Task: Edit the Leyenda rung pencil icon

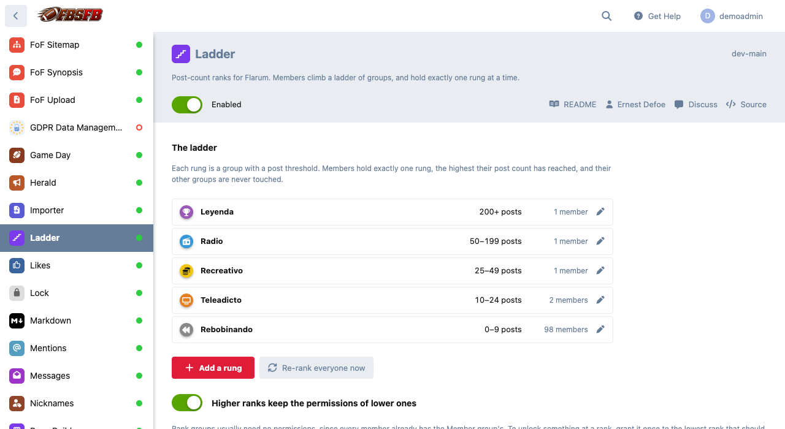Action: point(600,211)
